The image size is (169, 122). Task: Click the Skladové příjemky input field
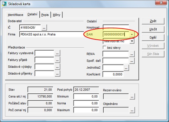point(44,73)
